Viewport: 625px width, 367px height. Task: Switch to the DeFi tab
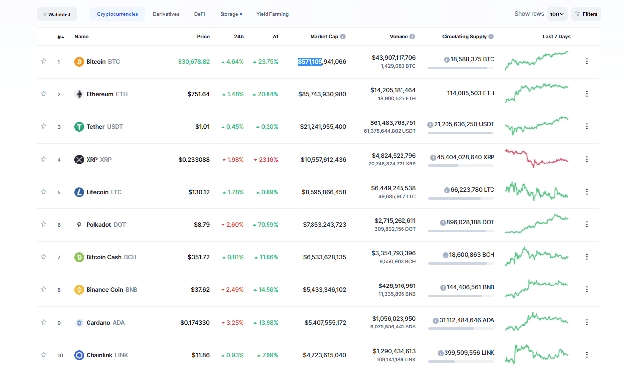click(x=200, y=14)
